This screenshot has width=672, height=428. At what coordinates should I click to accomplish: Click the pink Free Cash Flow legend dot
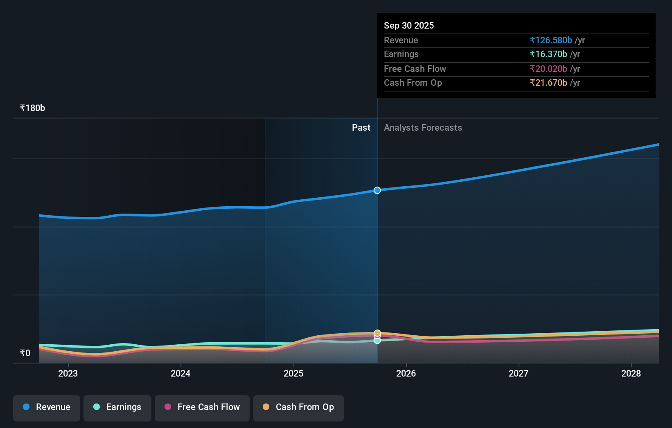click(168, 407)
